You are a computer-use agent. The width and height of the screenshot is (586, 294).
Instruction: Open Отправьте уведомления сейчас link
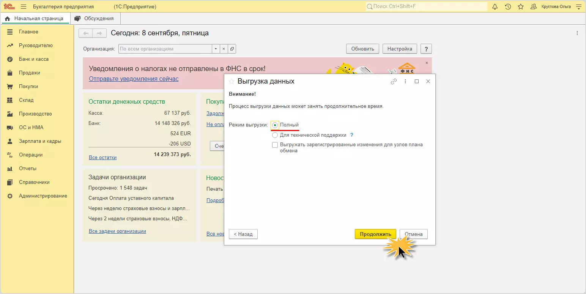pos(134,79)
